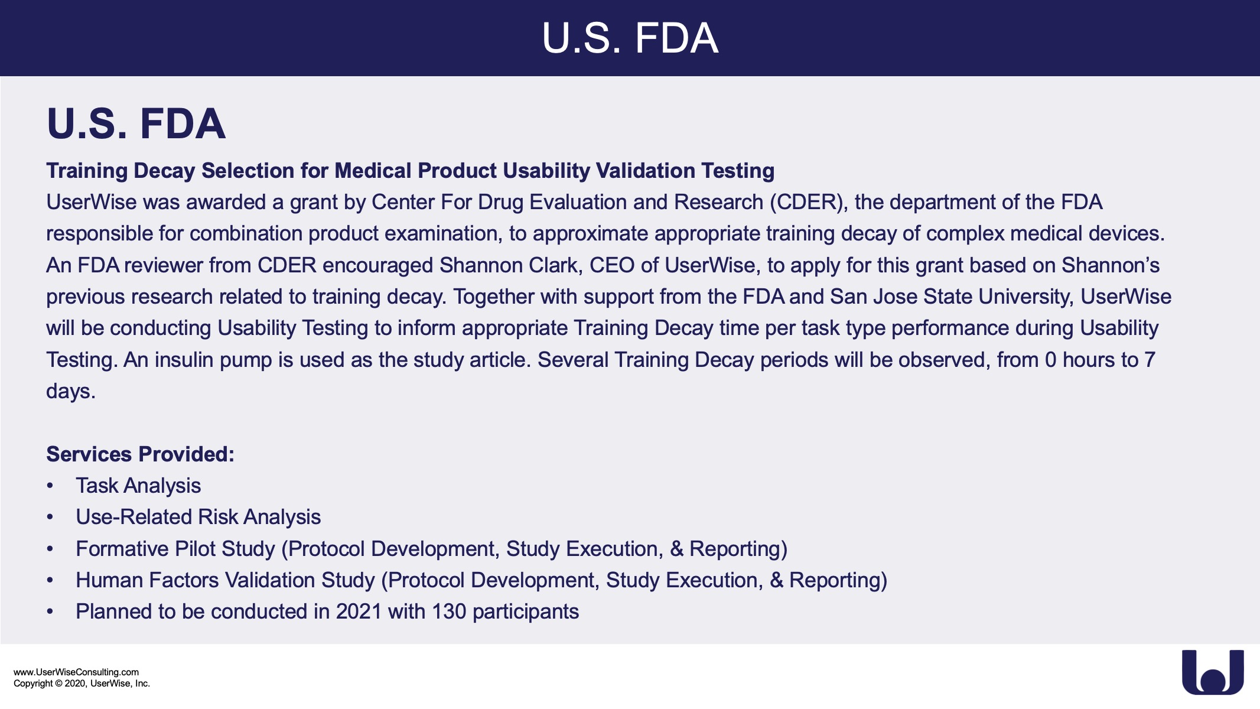Image resolution: width=1260 pixels, height=709 pixels.
Task: Click 130 participants in the last bullet
Action: click(505, 612)
